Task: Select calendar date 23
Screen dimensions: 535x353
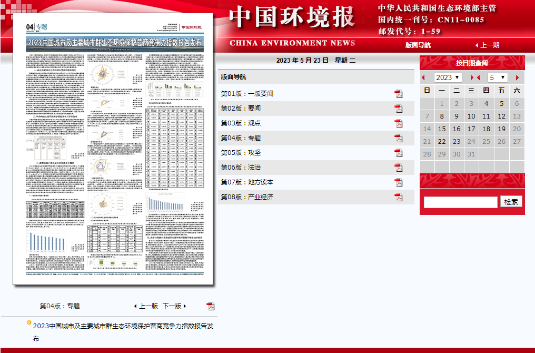Action: 457,141
